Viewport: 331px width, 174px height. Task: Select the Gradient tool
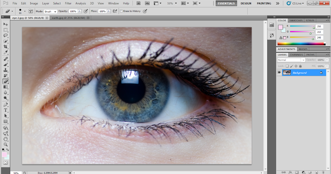[x=6, y=87]
